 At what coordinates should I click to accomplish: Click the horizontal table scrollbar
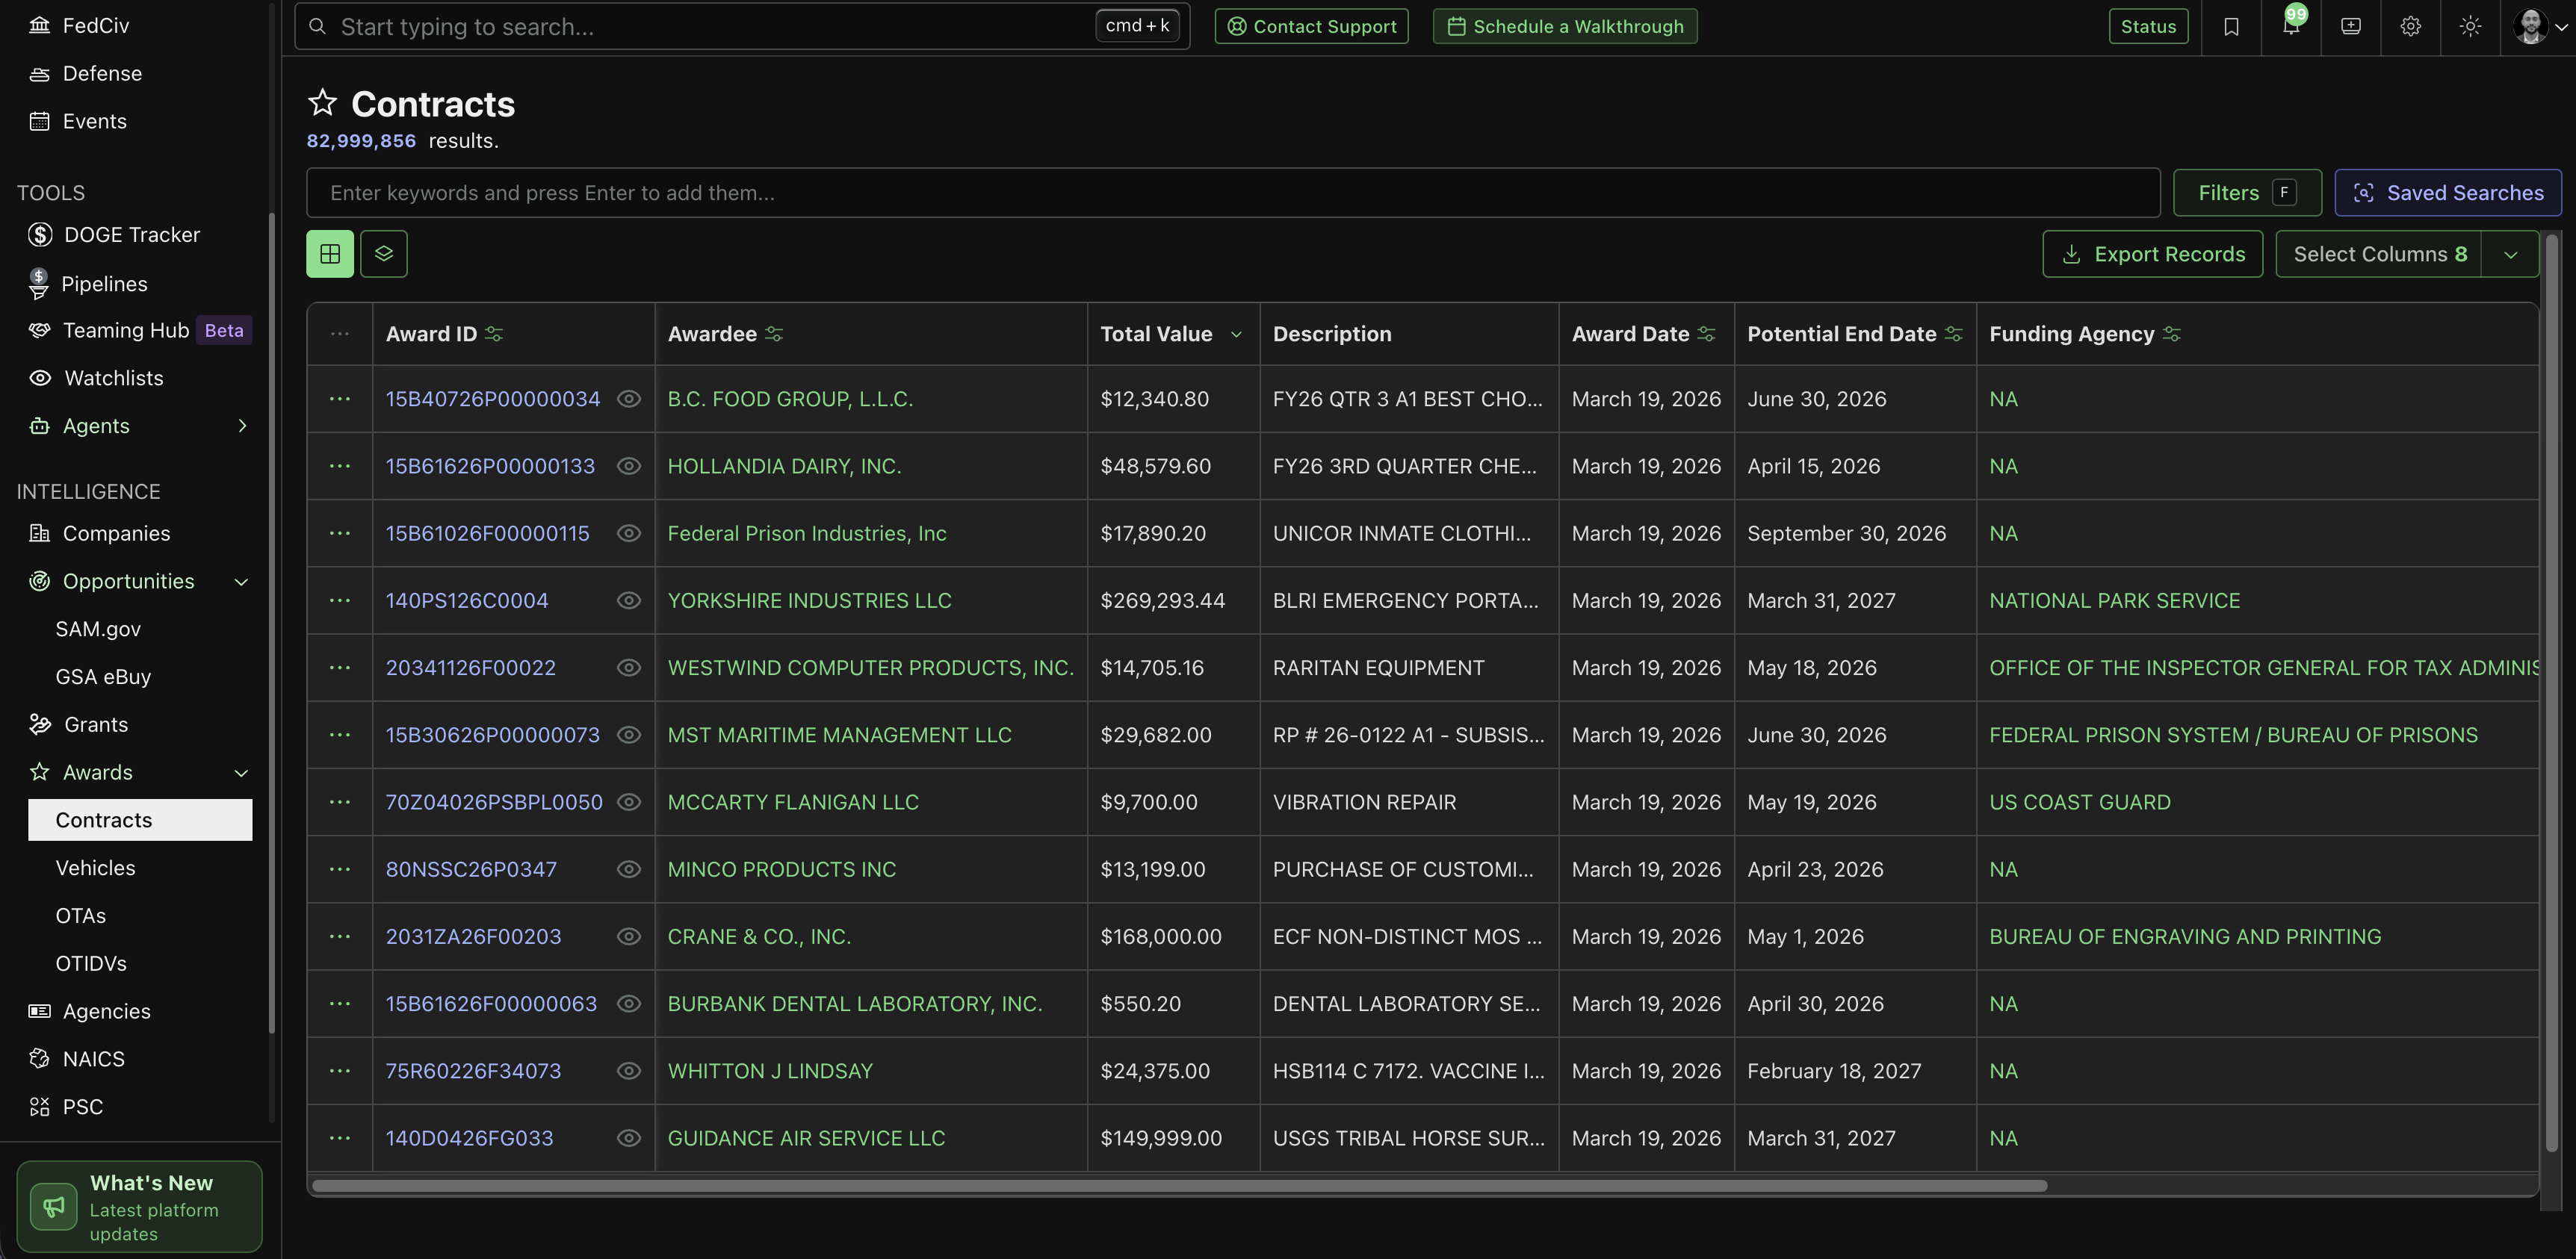point(1180,1186)
